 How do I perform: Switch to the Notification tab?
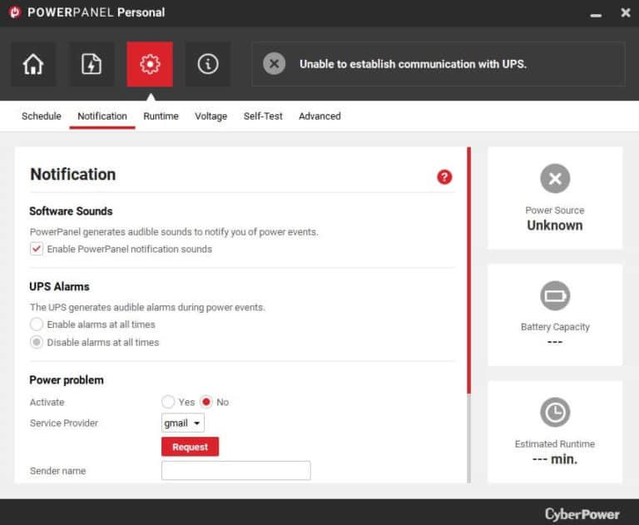click(x=102, y=116)
